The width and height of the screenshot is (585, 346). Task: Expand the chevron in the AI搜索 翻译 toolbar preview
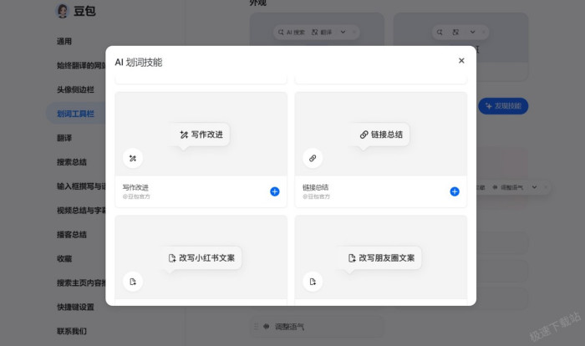343,32
